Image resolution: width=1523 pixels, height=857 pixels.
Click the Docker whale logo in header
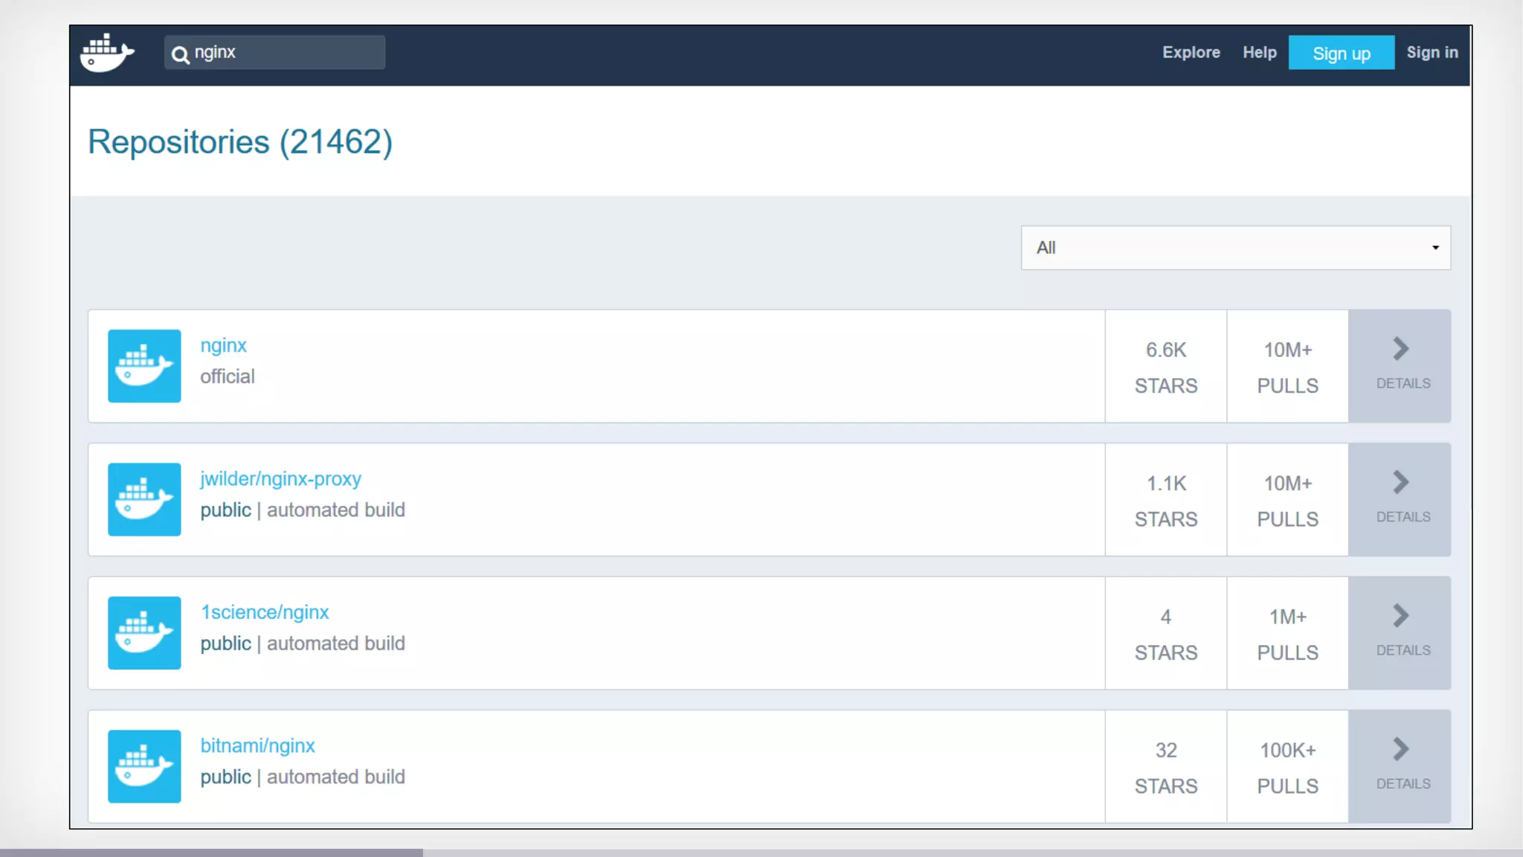click(108, 53)
